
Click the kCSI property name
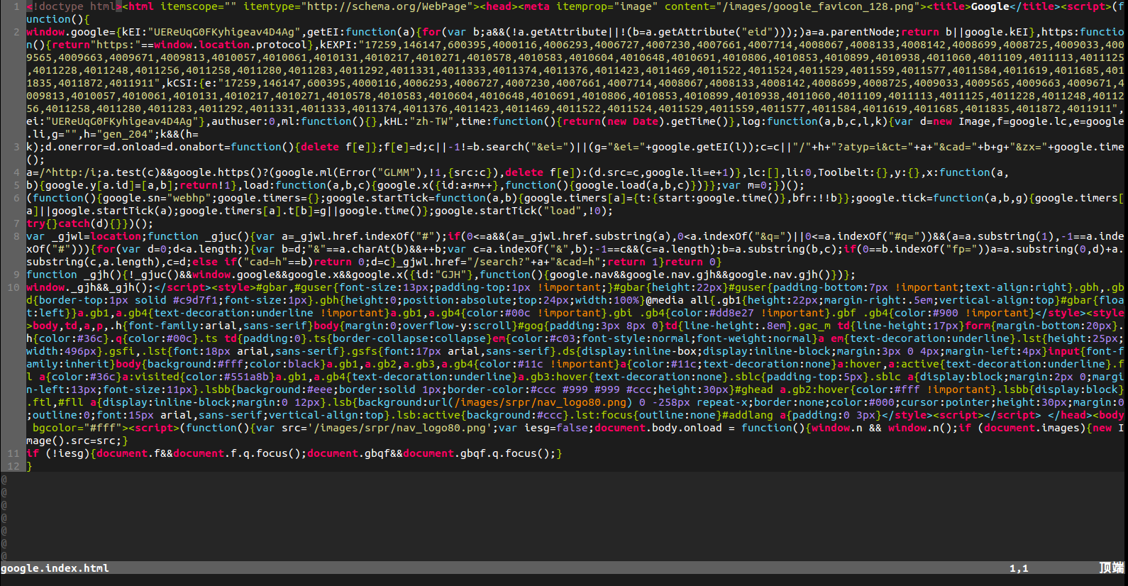(x=179, y=83)
